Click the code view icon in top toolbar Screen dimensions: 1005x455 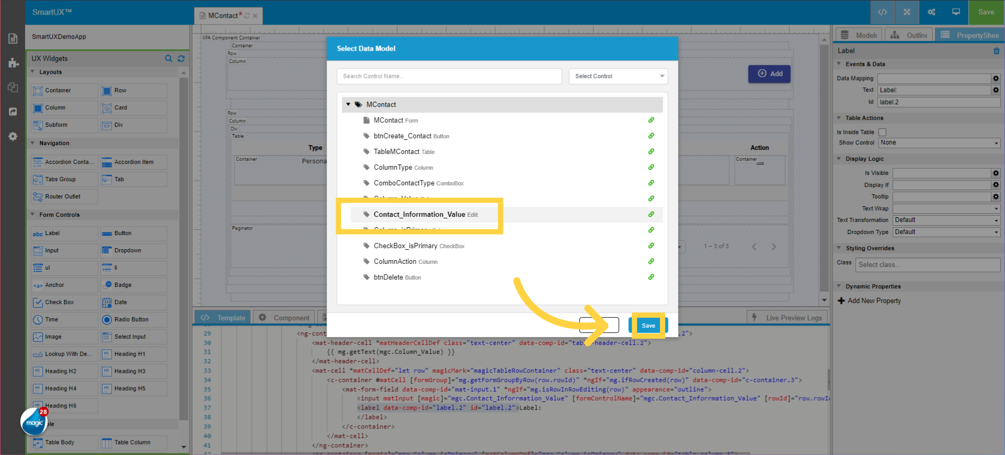[x=883, y=12]
